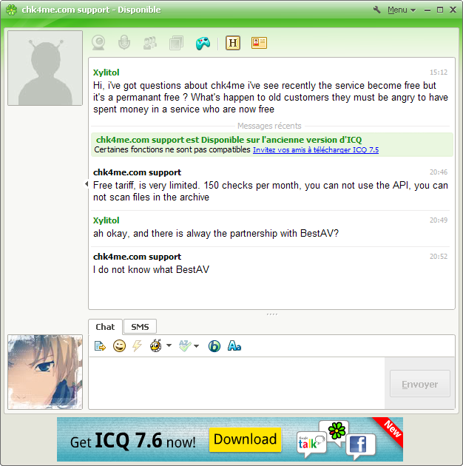Click the contact's placeholder avatar
The image size is (463, 466).
pyautogui.click(x=45, y=68)
